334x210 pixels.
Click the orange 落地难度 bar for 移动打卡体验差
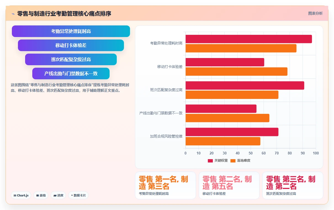[236, 72]
